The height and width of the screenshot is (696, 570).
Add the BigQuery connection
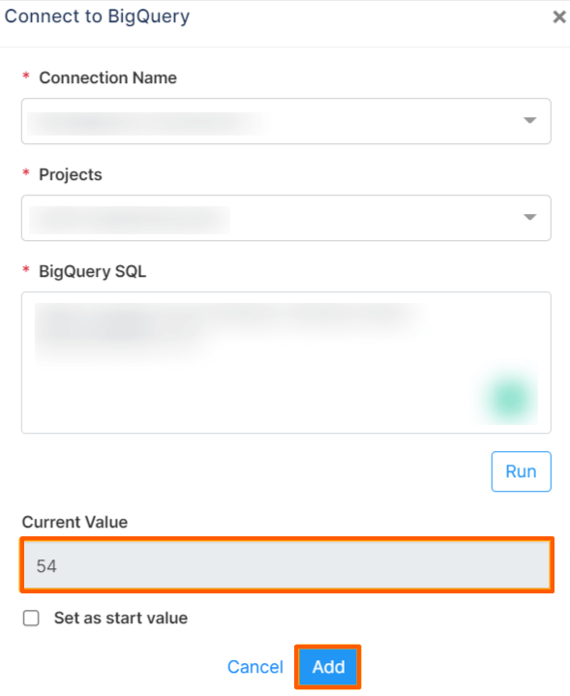(328, 667)
